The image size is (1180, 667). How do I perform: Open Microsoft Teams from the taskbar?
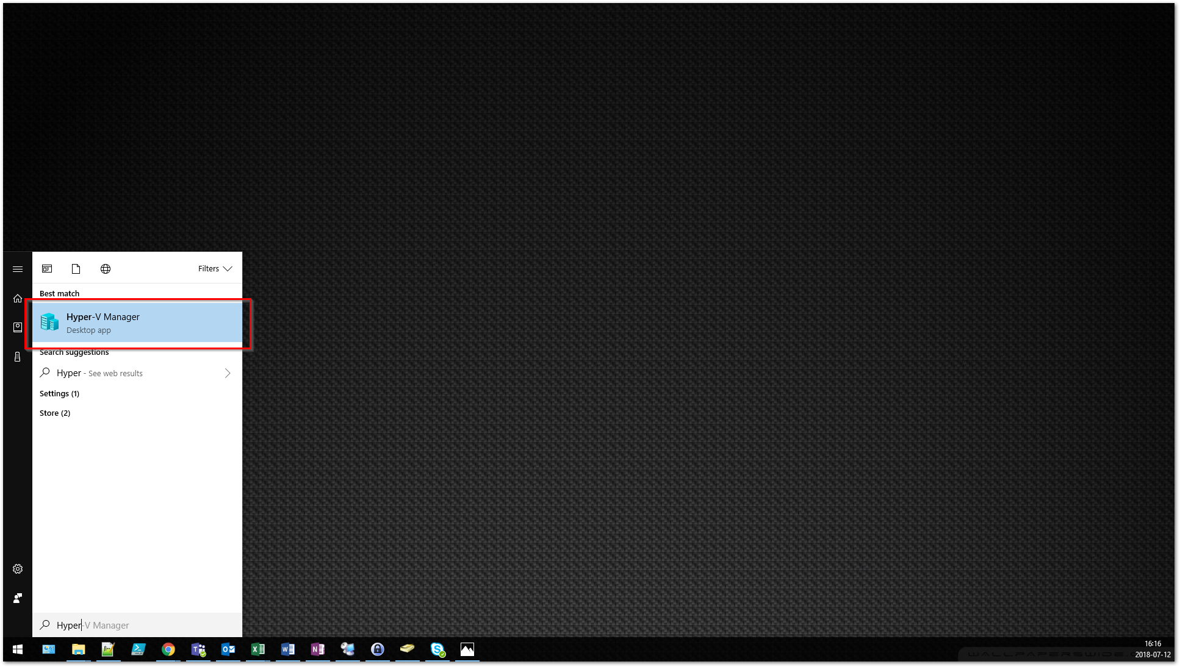pos(198,649)
